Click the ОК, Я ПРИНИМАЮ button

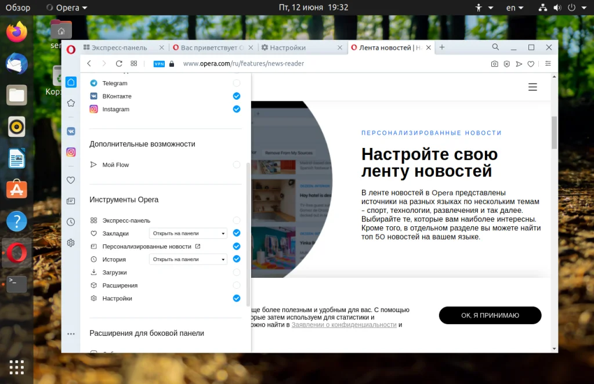[490, 316]
